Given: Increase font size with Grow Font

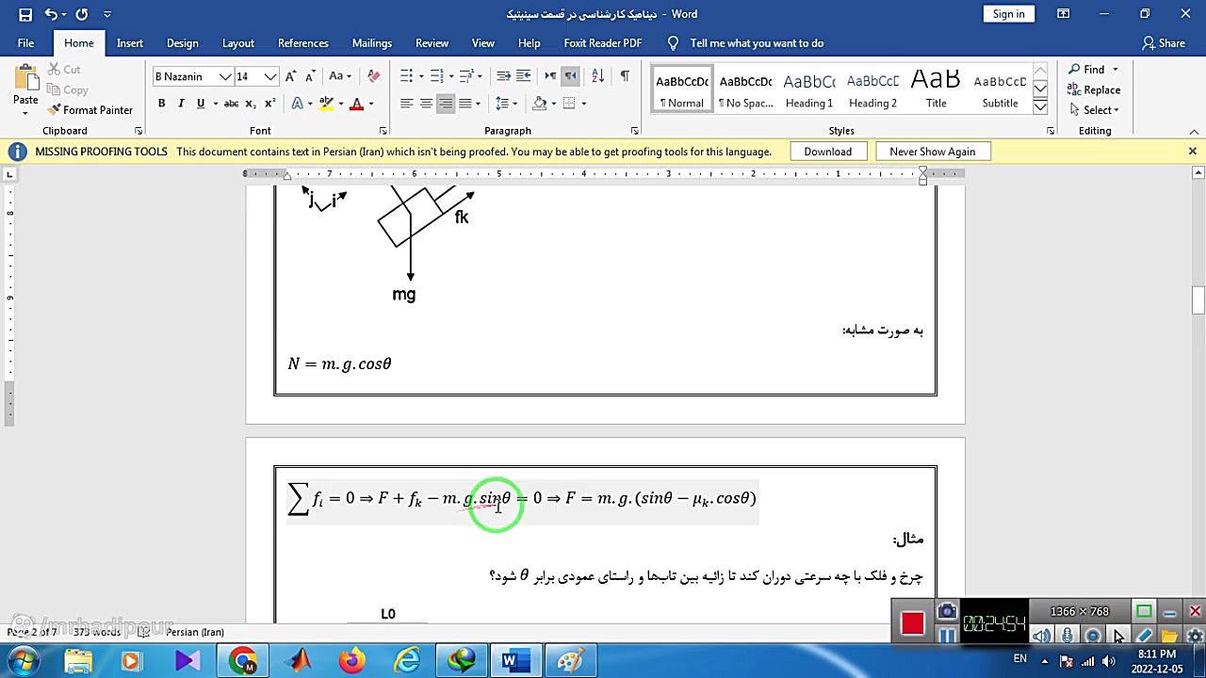Looking at the screenshot, I should point(291,76).
